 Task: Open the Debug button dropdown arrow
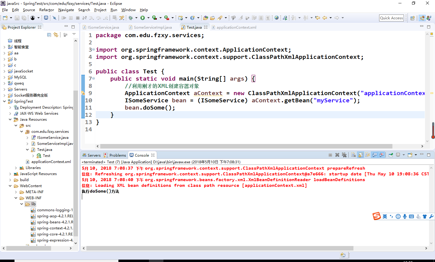(136, 18)
